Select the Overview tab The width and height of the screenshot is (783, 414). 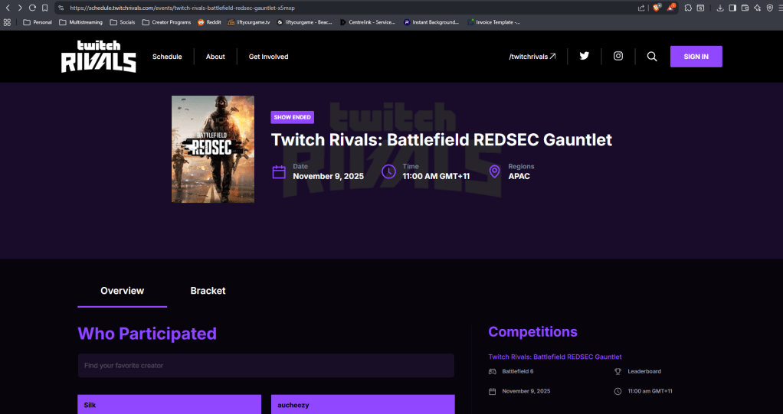tap(122, 291)
